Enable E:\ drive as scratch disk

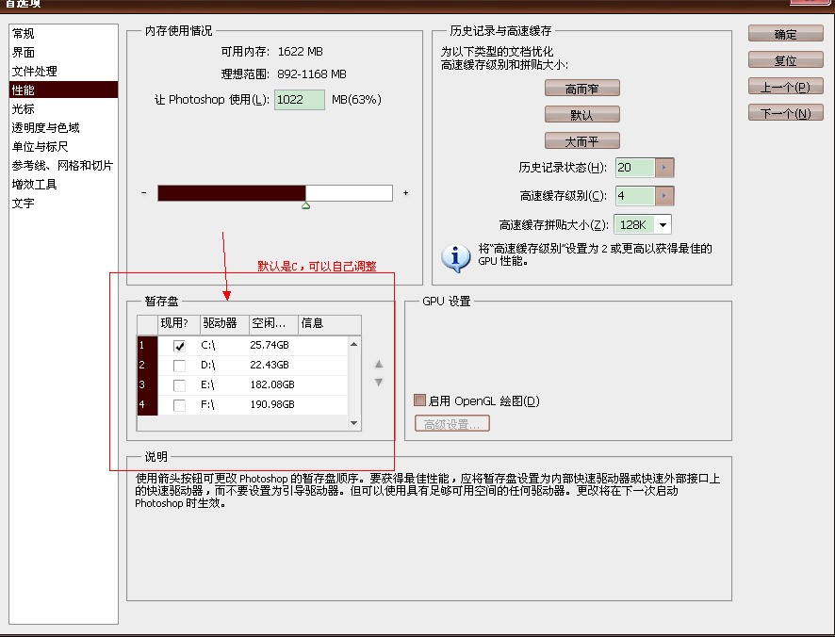pos(178,384)
